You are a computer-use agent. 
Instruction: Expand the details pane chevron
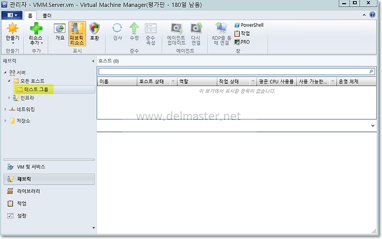[x=373, y=125]
